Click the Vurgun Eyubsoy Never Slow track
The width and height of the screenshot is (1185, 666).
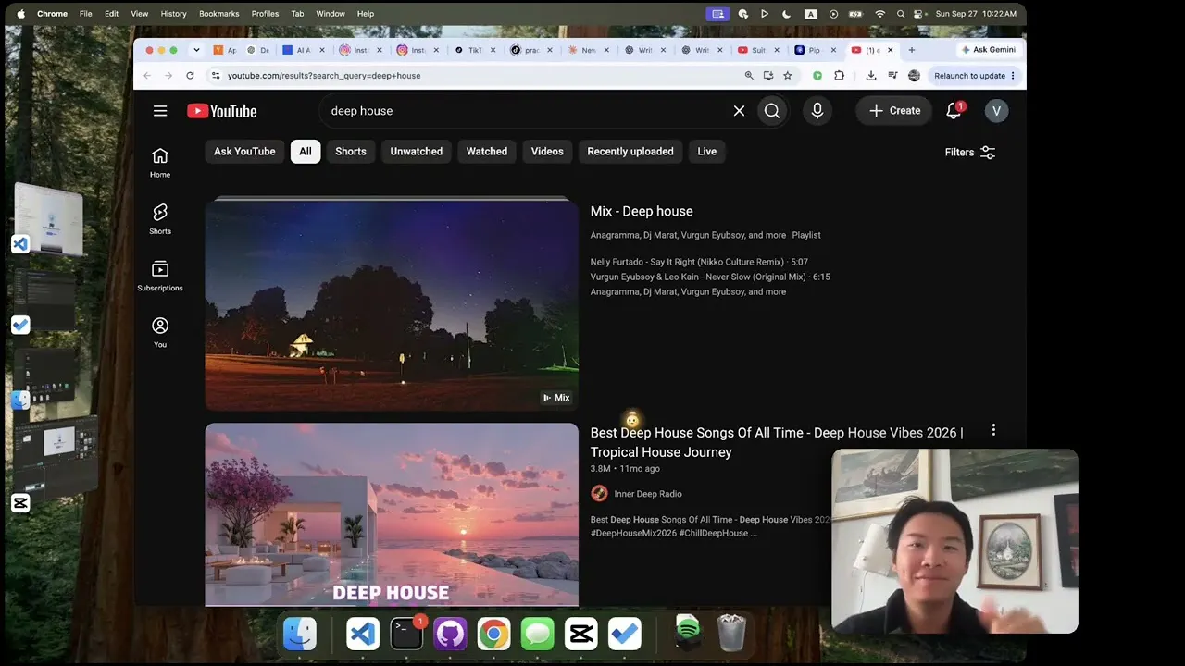[x=710, y=277]
